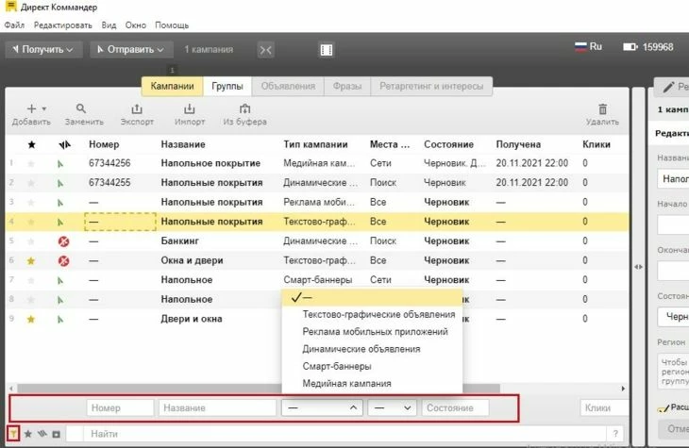This screenshot has height=448, width=689.
Task: Click the Клики filter field
Action: coord(604,408)
